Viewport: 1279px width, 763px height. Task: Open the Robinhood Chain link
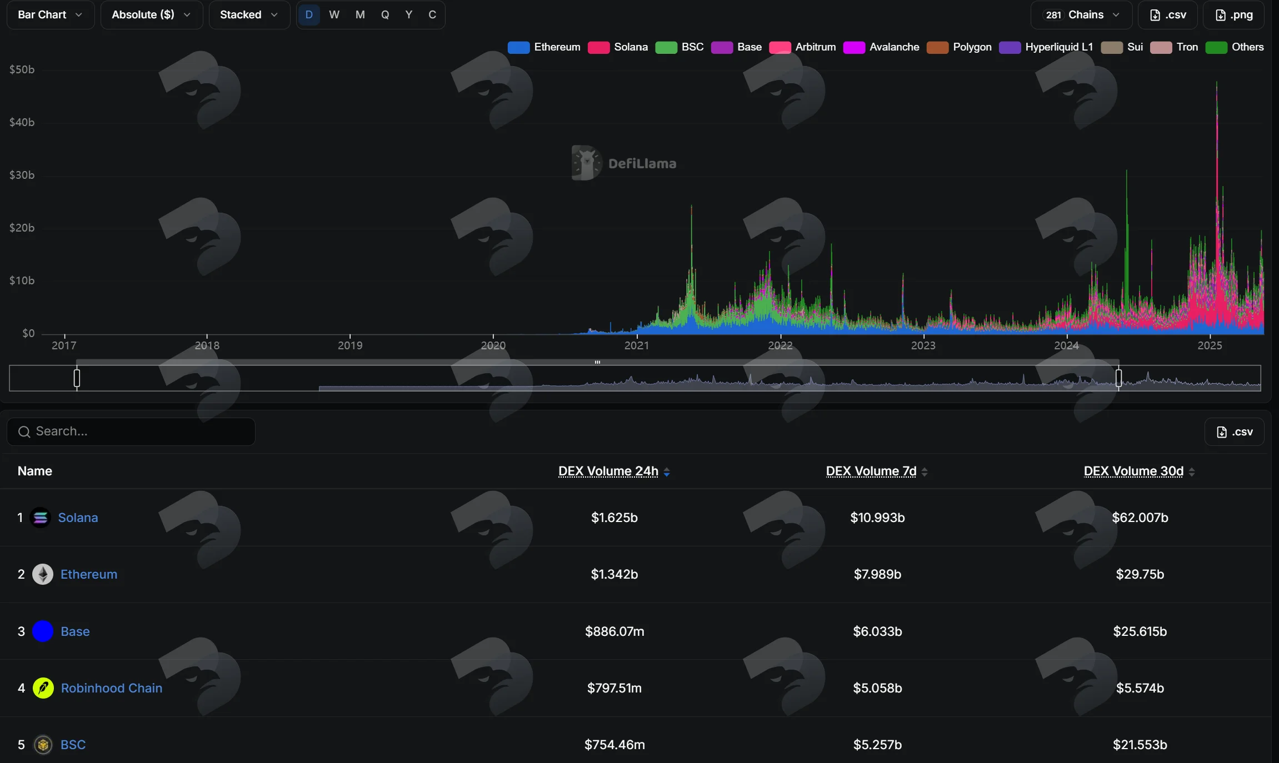112,688
